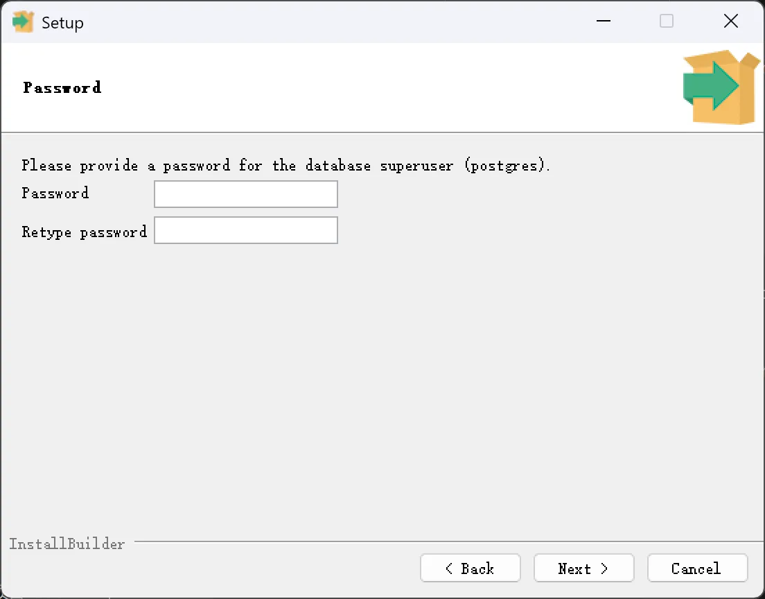
Task: Click empty title bar area beside Setup title
Action: 337,22
